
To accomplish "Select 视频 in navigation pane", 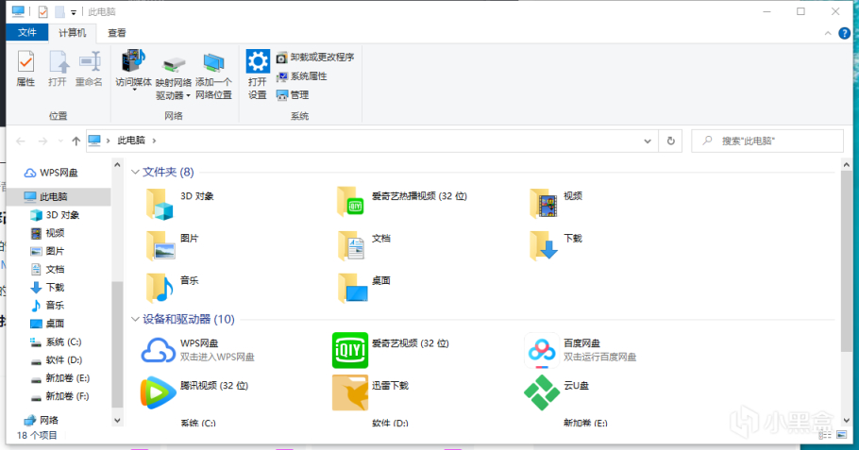I will coord(47,233).
